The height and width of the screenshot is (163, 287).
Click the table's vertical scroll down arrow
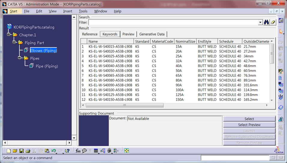[x=272, y=100]
